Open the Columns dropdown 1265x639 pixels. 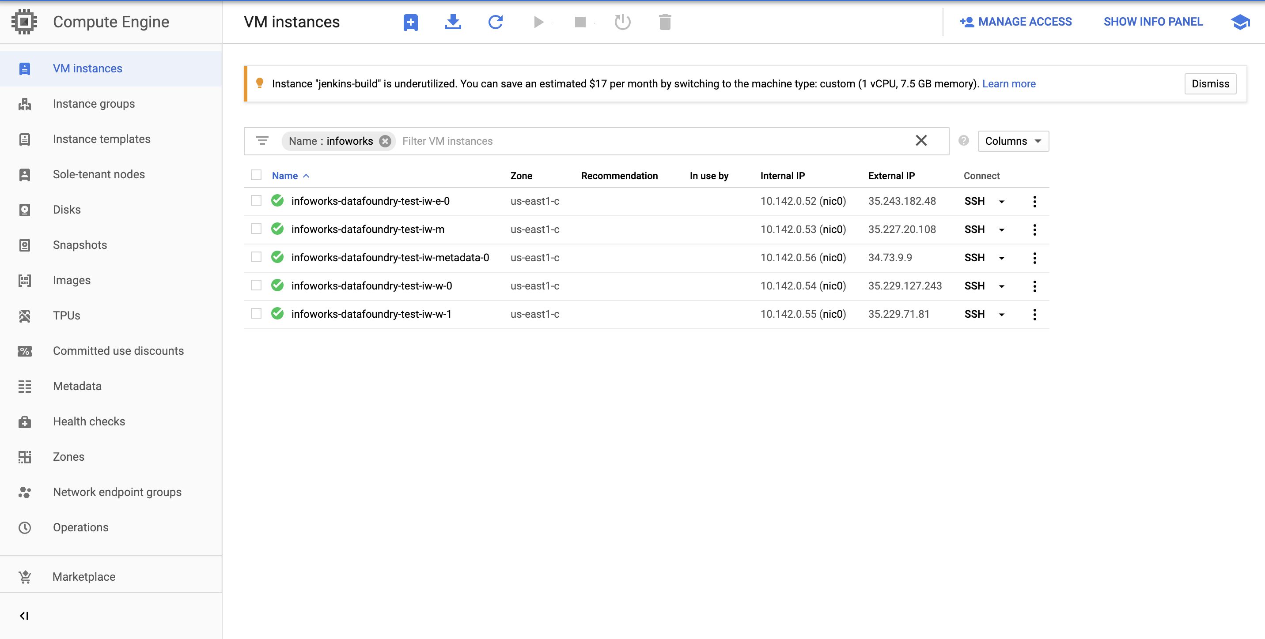pyautogui.click(x=1013, y=141)
